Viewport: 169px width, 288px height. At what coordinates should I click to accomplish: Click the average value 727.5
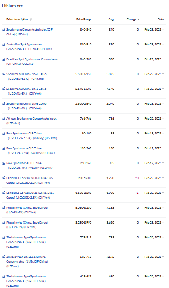pyautogui.click(x=110, y=257)
